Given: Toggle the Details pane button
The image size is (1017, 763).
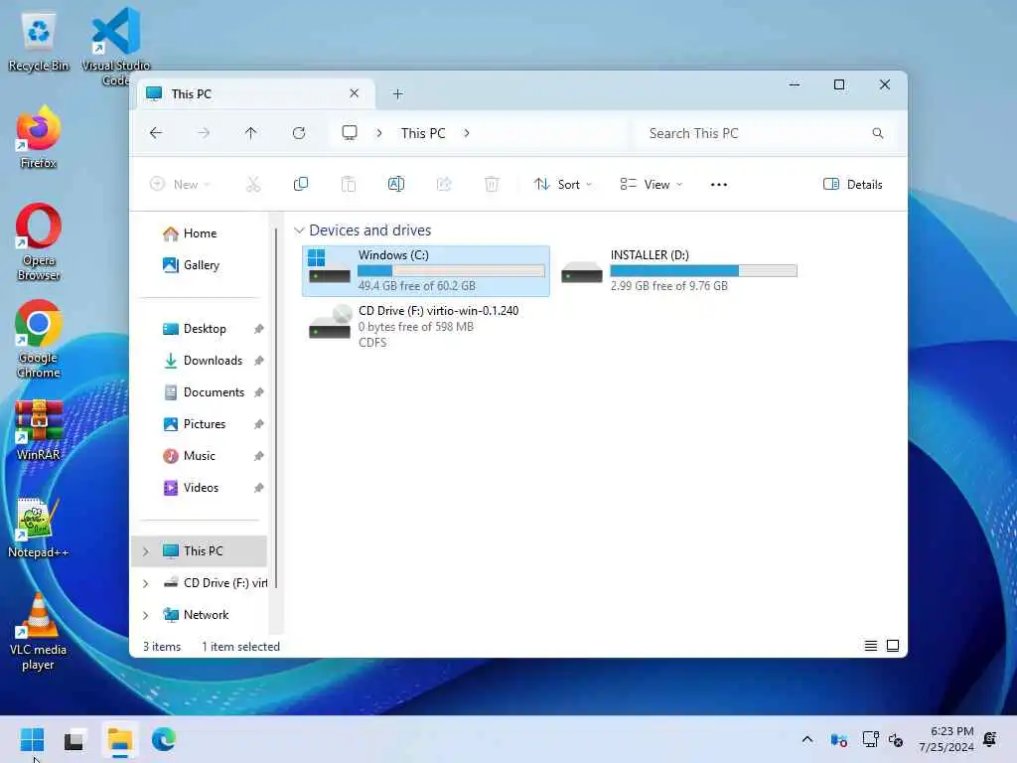Looking at the screenshot, I should [852, 184].
